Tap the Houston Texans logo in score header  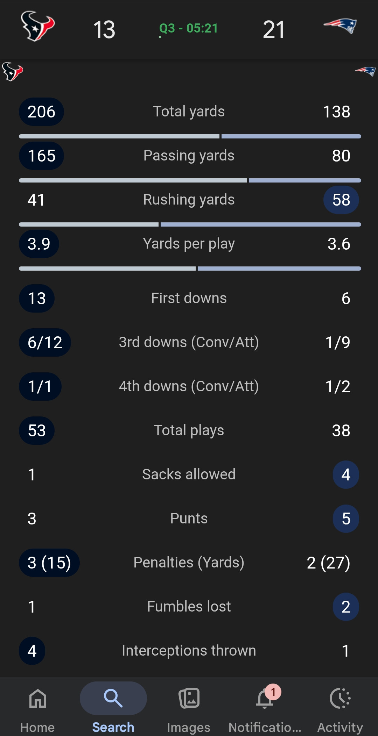37,26
